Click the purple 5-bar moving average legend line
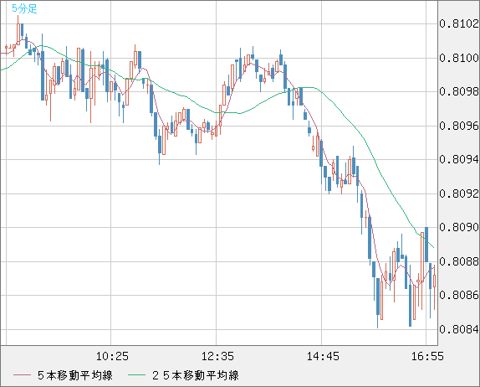Image resolution: width=480 pixels, height=387 pixels. pos(22,375)
